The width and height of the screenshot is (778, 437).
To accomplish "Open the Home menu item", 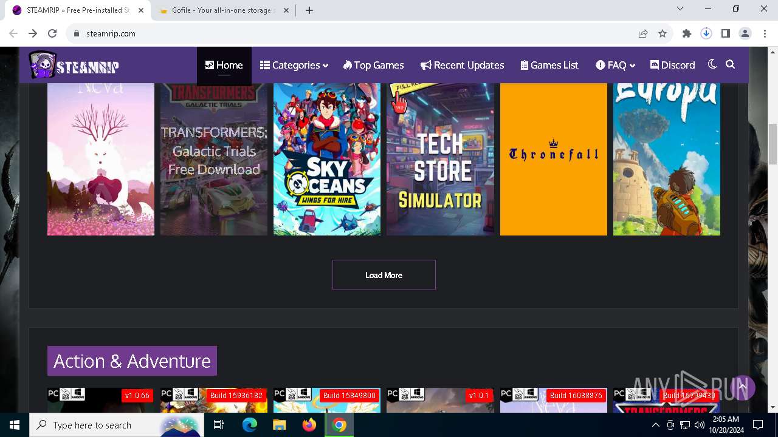I will [x=224, y=65].
